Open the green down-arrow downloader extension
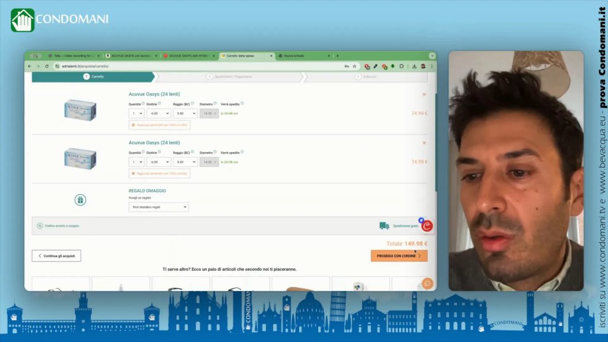This screenshot has height=342, width=608. click(393, 66)
